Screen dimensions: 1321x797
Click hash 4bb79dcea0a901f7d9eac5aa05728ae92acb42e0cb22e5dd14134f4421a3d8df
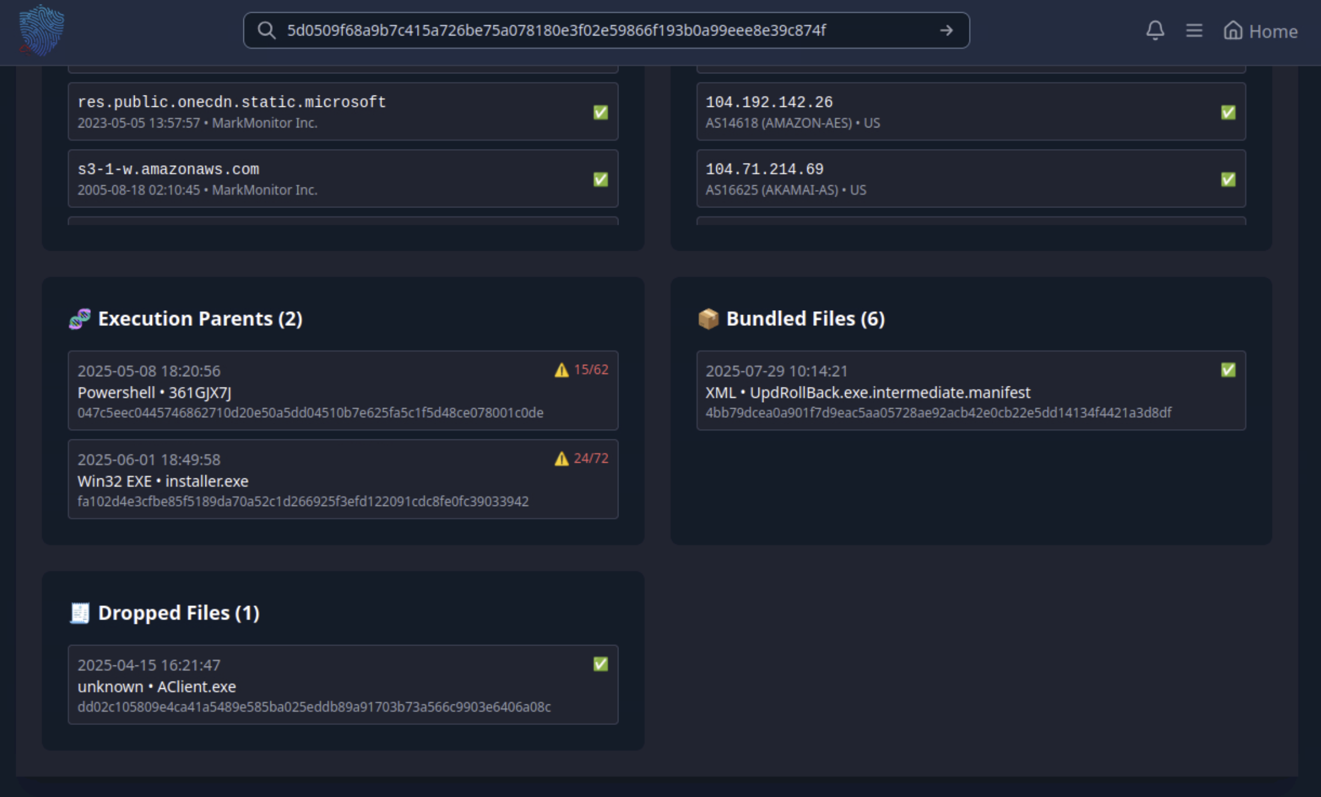pyautogui.click(x=938, y=413)
